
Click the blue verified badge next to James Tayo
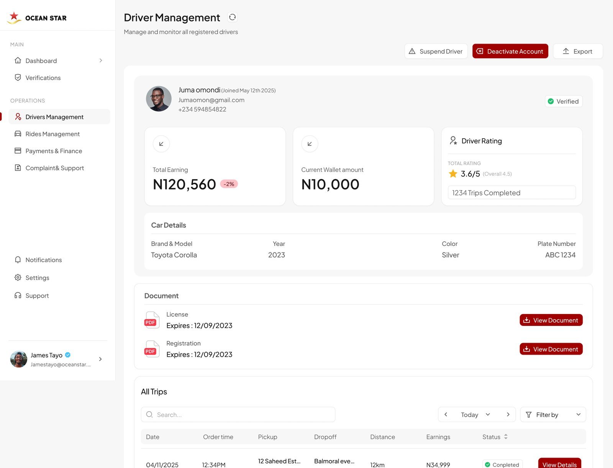68,355
